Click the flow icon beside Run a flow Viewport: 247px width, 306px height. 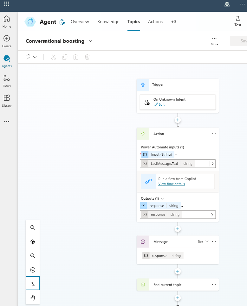point(149,181)
